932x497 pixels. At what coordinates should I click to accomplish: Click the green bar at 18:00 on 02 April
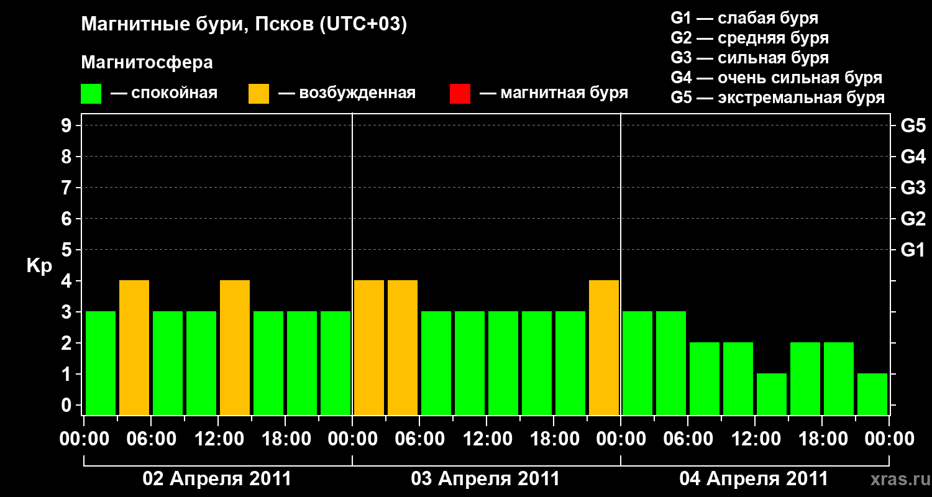pyautogui.click(x=302, y=363)
